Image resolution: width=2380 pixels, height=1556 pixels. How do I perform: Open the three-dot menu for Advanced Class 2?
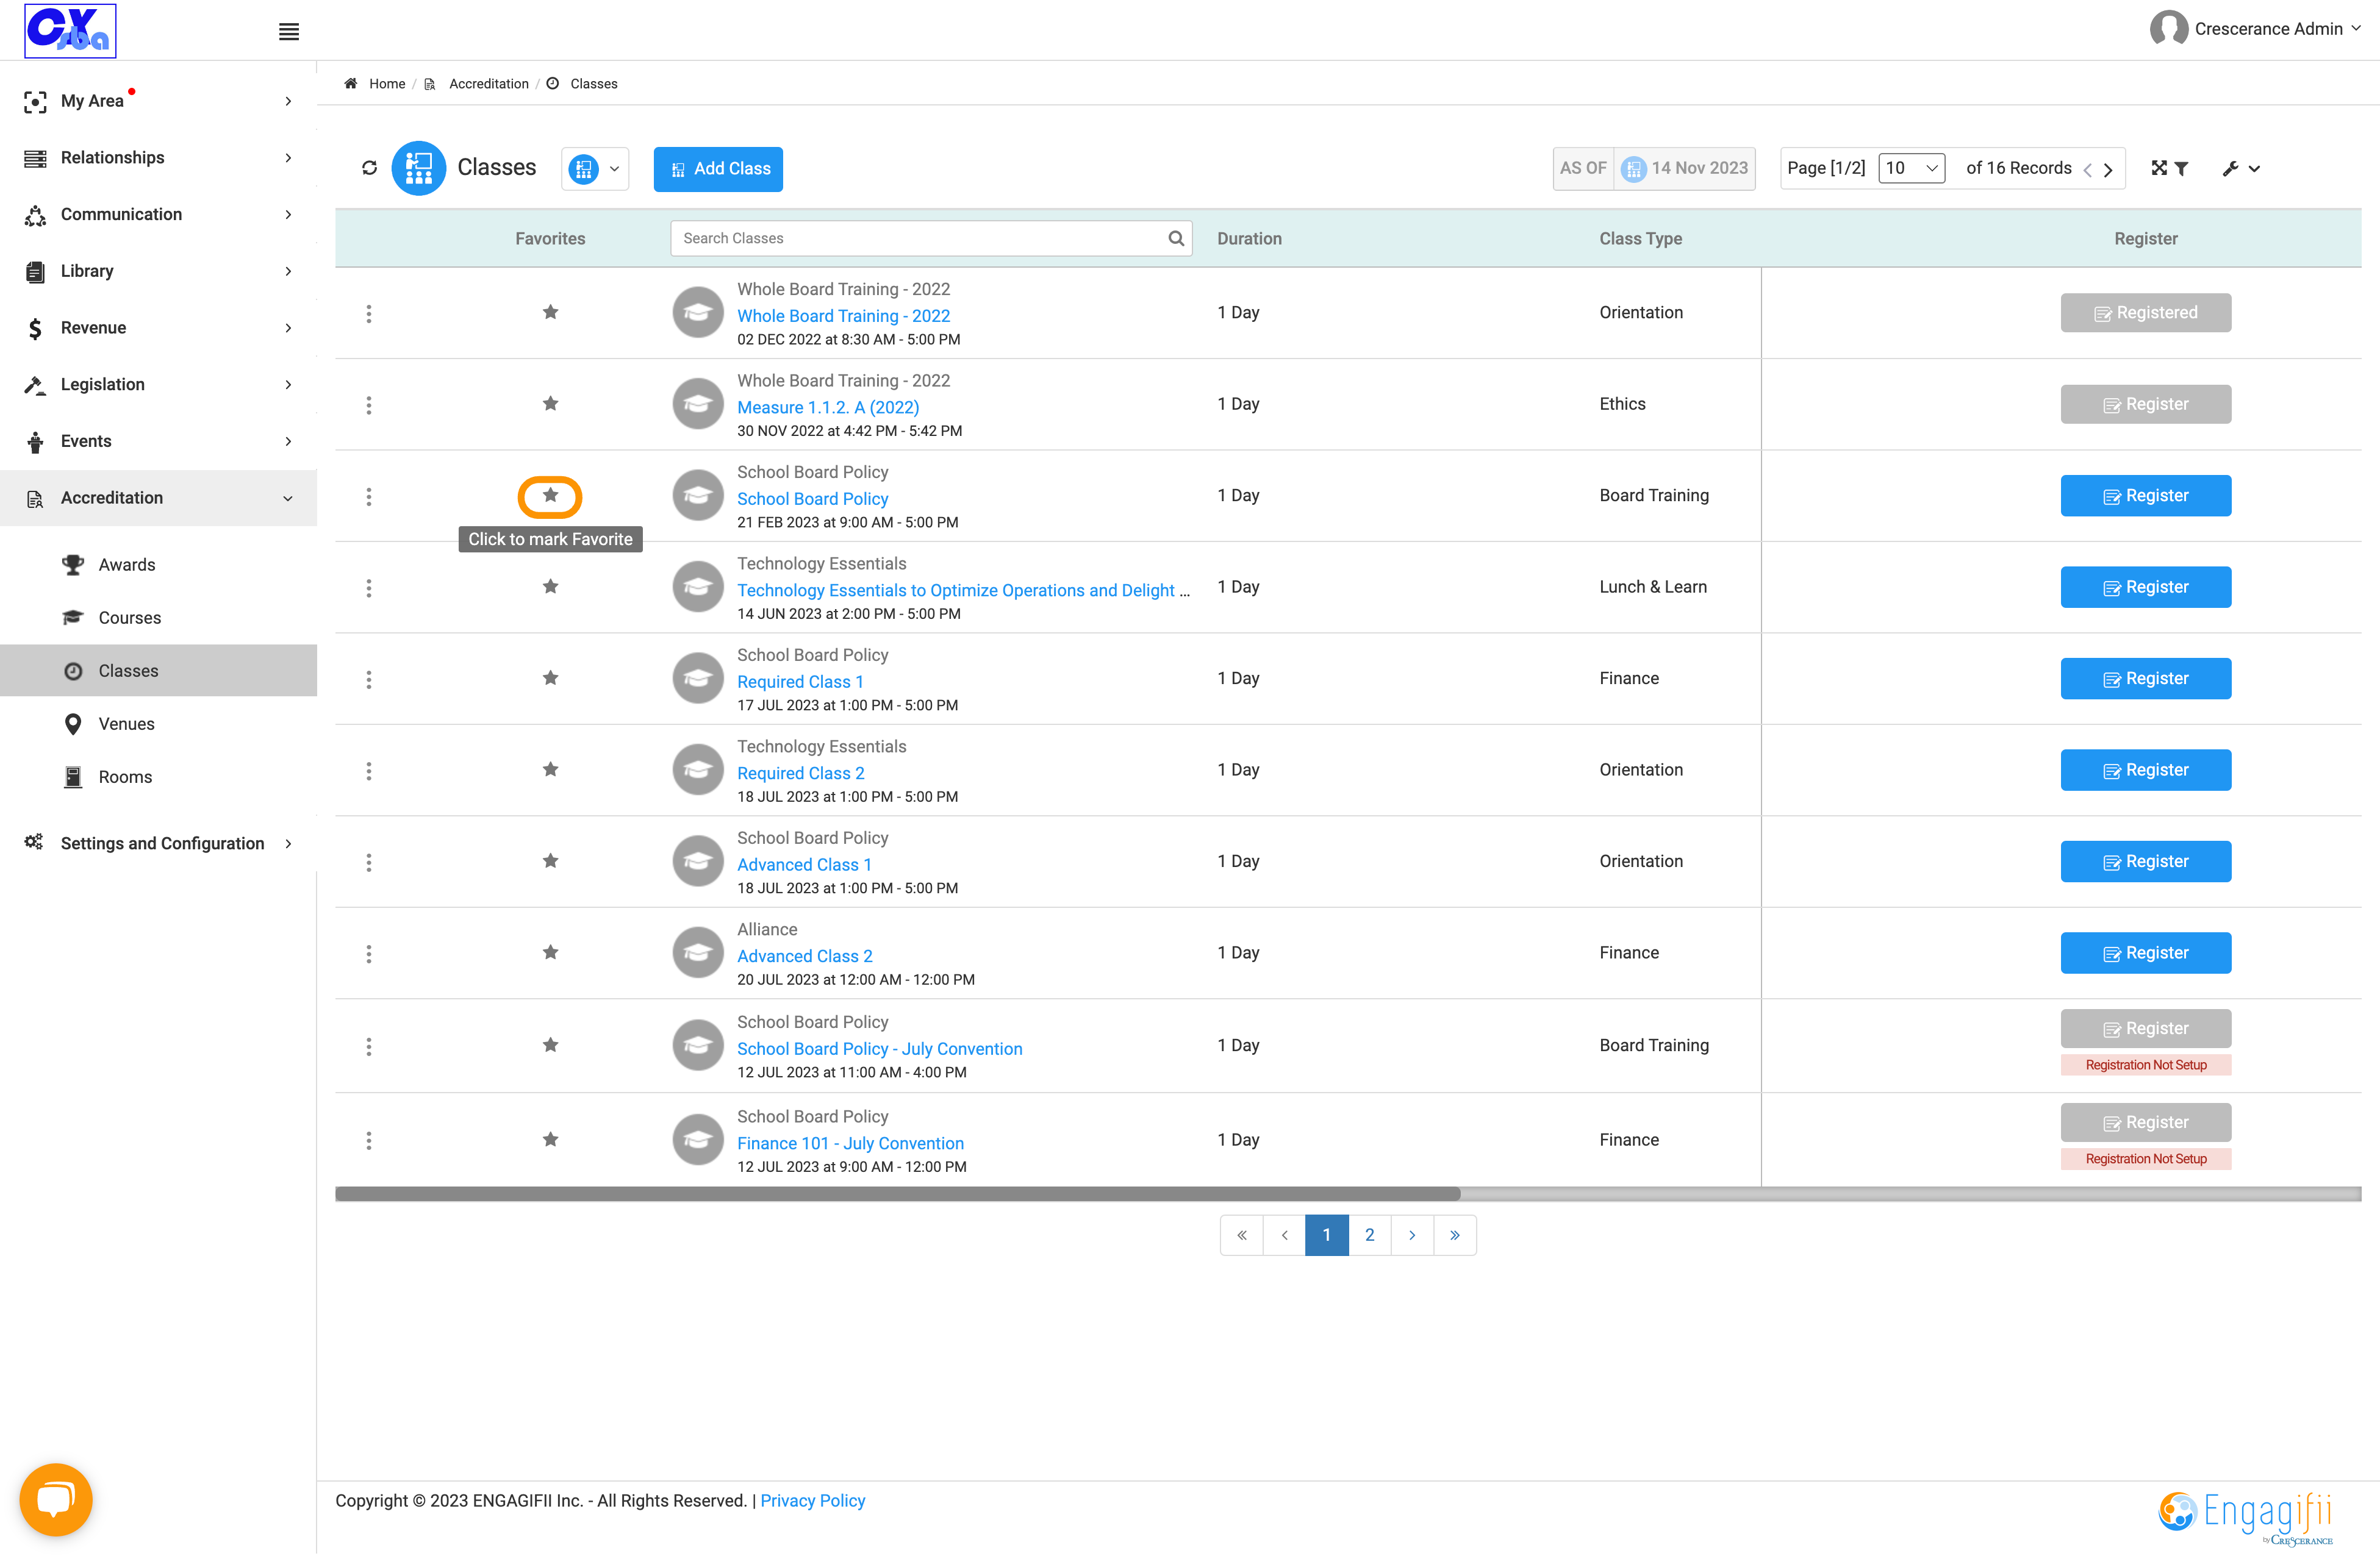click(369, 954)
